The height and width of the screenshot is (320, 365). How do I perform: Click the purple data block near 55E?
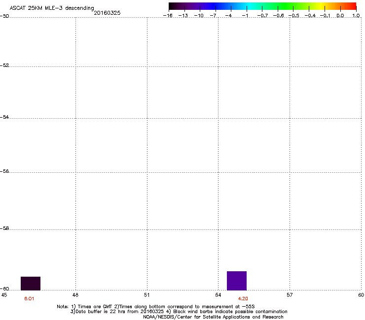click(x=237, y=281)
